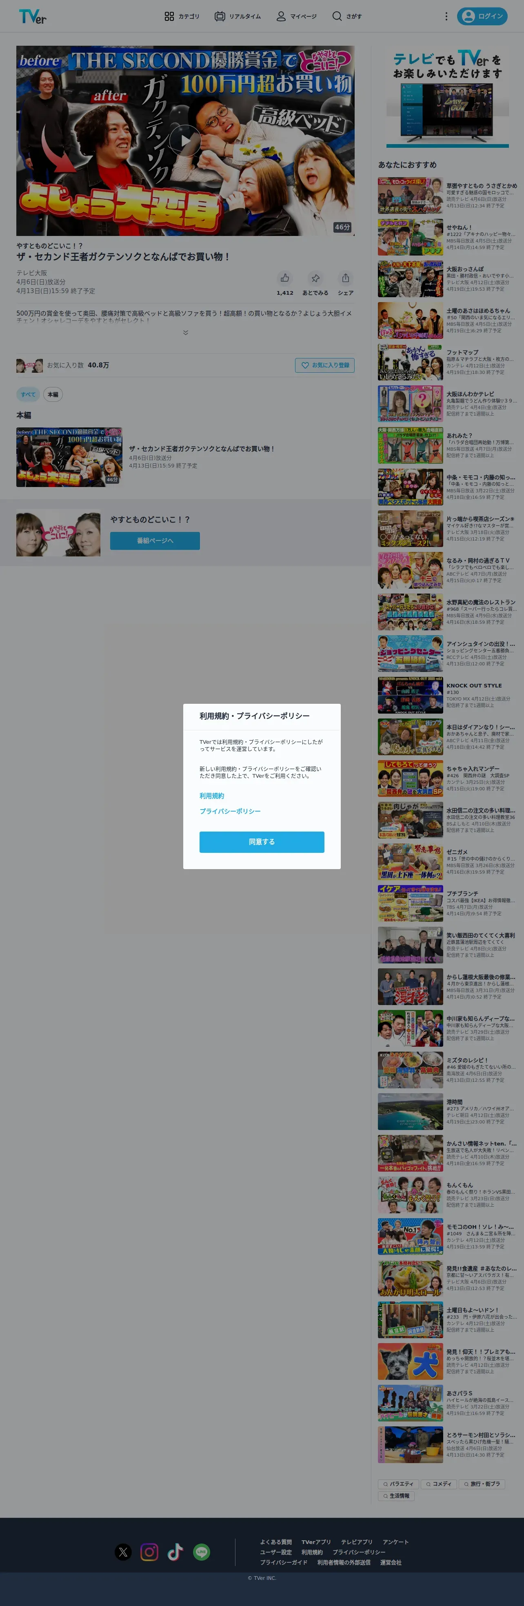Open recommended show 水野真紀の魔法のレストラン

click(x=447, y=612)
